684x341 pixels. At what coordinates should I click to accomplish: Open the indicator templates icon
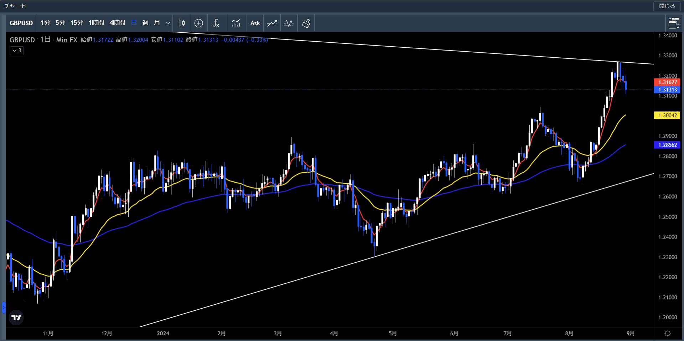click(x=236, y=23)
